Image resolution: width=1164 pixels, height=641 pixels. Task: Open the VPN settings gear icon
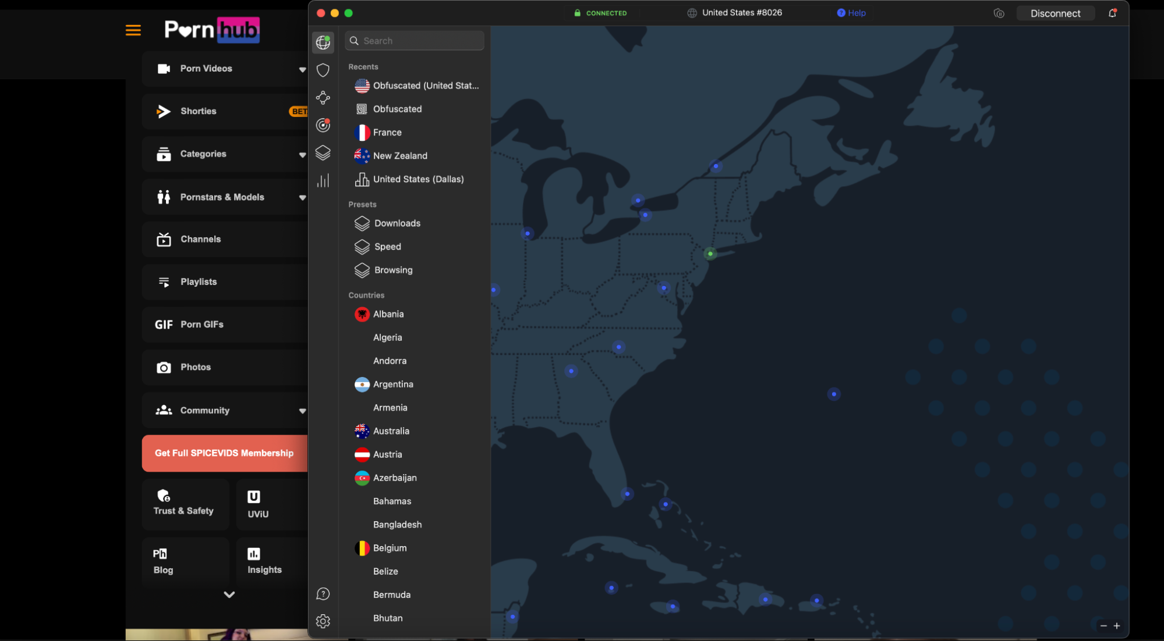(323, 621)
